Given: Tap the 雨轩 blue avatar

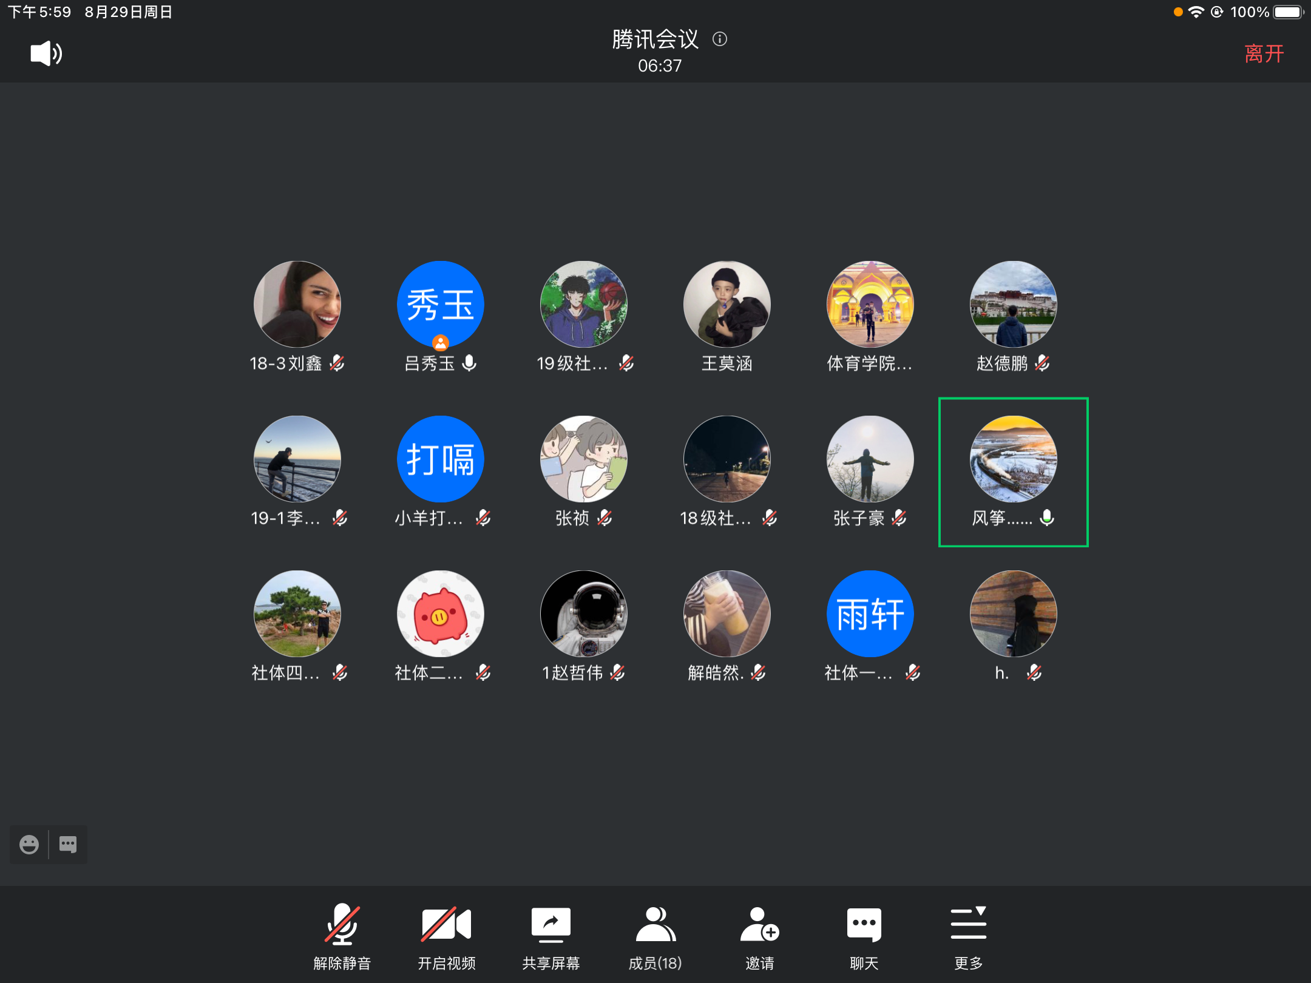Looking at the screenshot, I should click(x=870, y=614).
